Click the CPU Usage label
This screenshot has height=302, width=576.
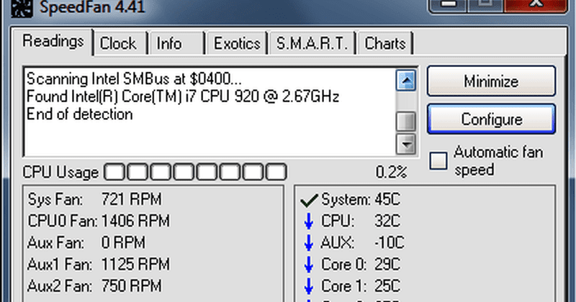[x=60, y=173]
